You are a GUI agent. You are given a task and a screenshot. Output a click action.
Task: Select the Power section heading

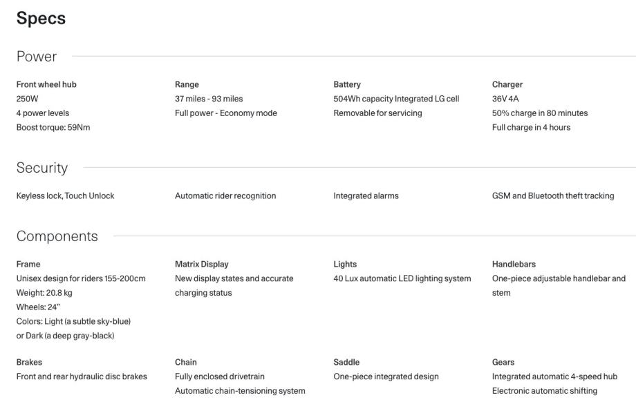click(37, 57)
